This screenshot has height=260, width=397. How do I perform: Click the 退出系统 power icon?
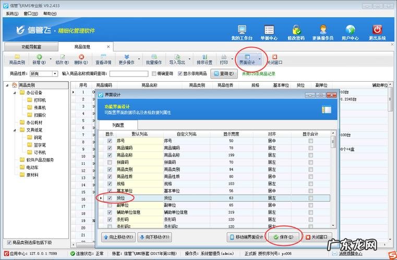click(x=377, y=31)
